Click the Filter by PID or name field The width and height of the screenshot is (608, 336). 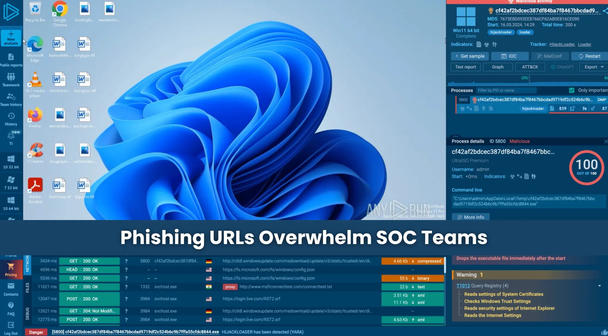tap(506, 90)
